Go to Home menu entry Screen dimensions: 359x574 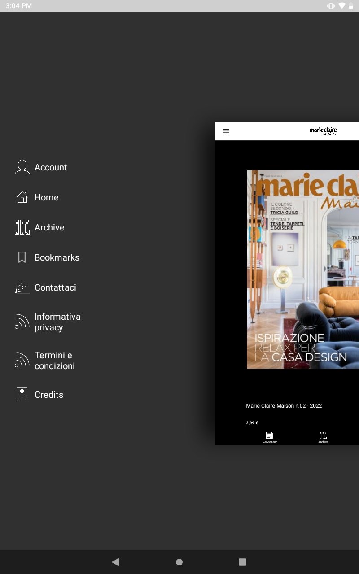[x=47, y=197]
